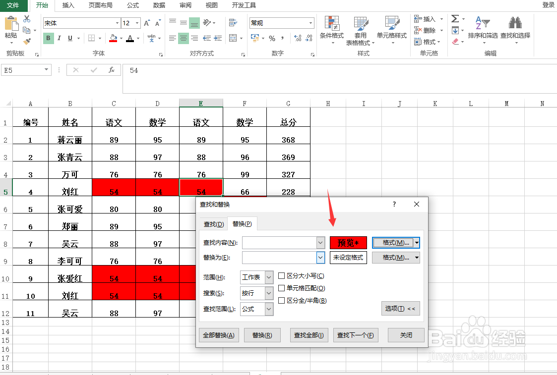
Task: Apply the fill color bucket
Action: pos(113,38)
